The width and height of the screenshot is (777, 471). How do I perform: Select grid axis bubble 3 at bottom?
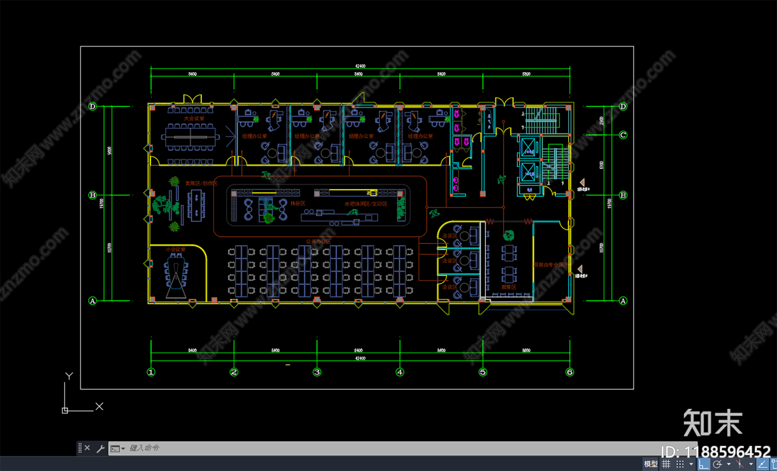point(317,372)
